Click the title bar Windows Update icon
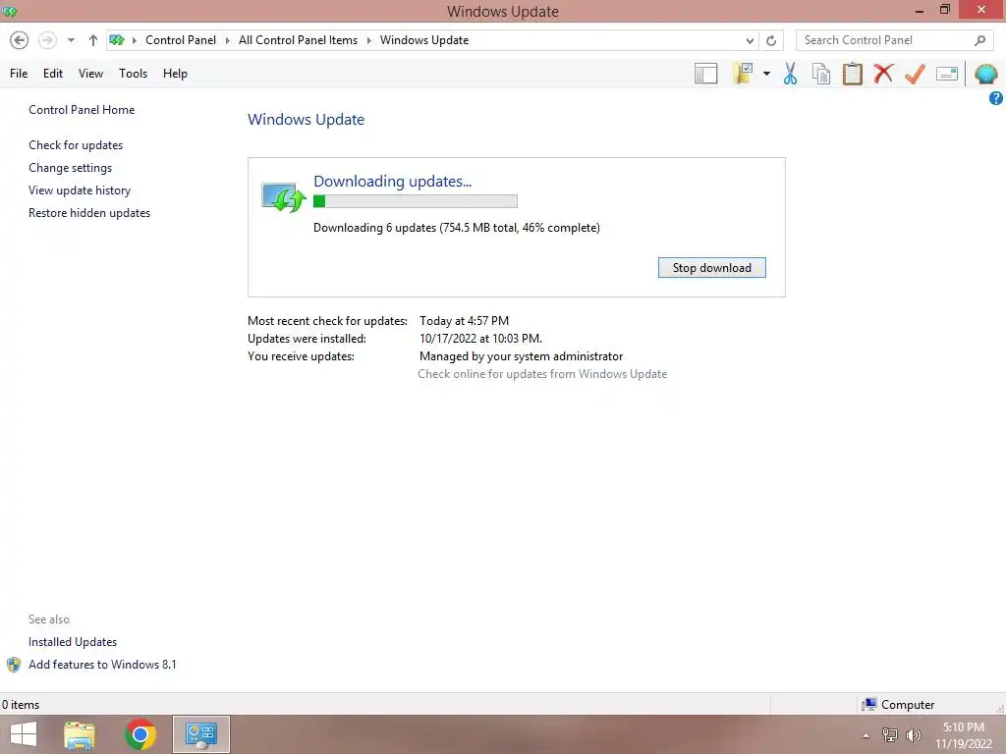The height and width of the screenshot is (754, 1006). (x=10, y=11)
